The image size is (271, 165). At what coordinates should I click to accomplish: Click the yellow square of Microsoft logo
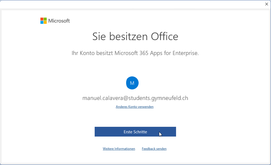coord(45,22)
